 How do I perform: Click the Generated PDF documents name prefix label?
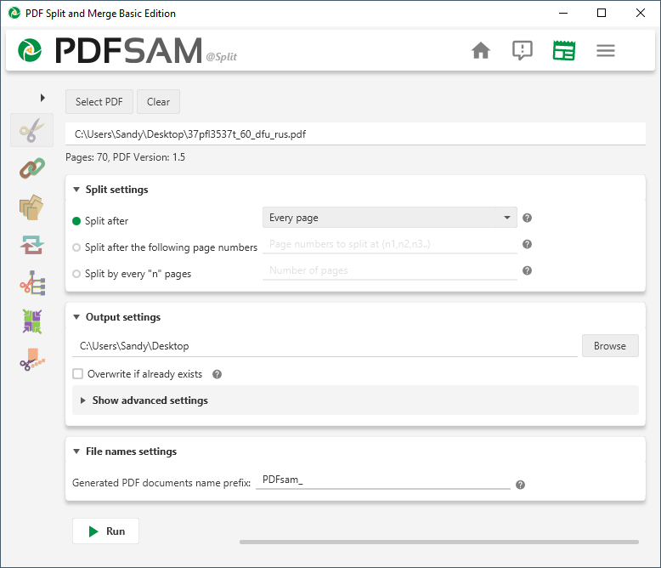(x=161, y=483)
